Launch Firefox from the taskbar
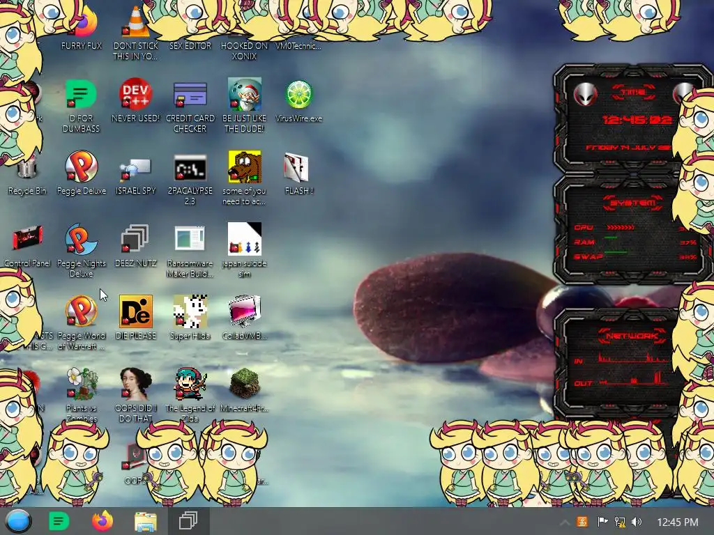The image size is (714, 535). (102, 521)
